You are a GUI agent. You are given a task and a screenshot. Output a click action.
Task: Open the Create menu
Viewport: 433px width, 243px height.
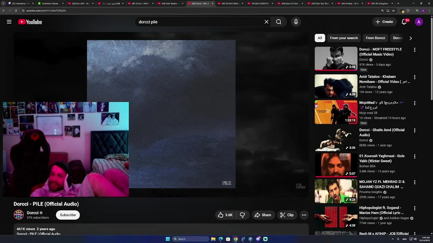(384, 22)
